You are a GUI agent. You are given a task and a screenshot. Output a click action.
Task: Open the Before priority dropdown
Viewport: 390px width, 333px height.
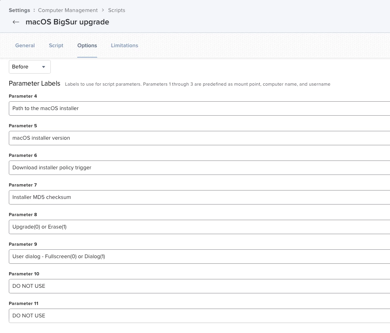coord(30,67)
